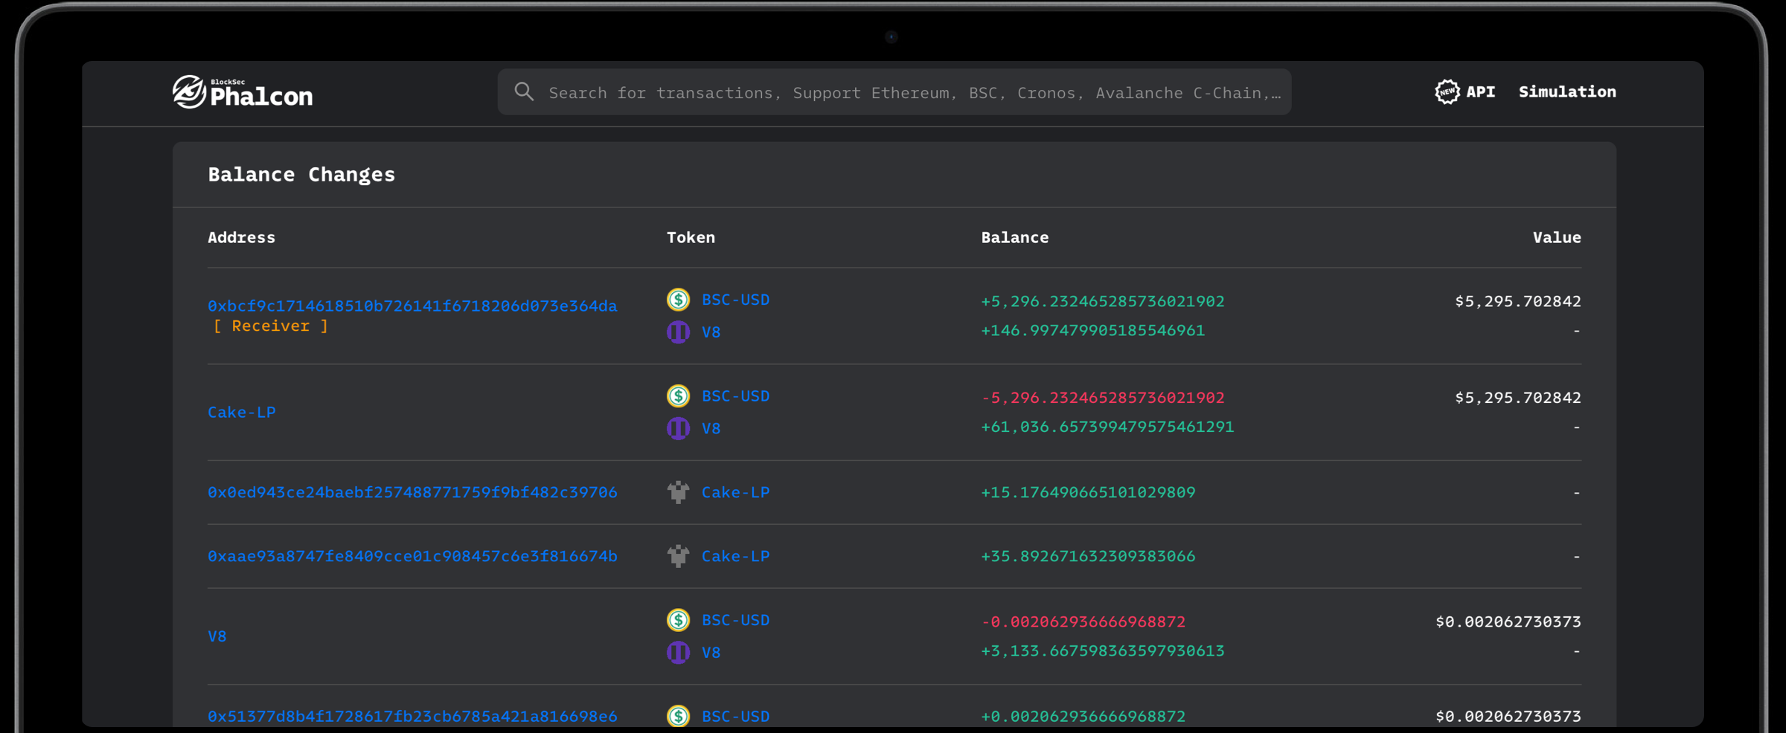
Task: Click BSC-USD icon in V8 address row
Action: [x=678, y=620]
